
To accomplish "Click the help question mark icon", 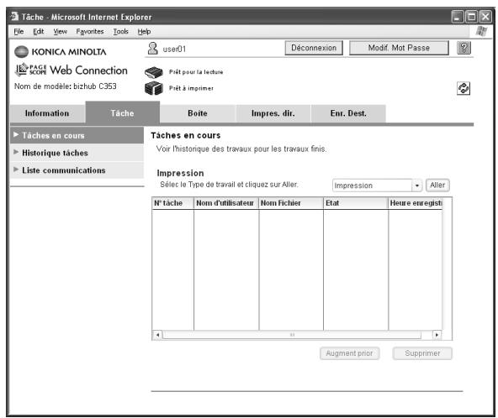I will coord(464,48).
